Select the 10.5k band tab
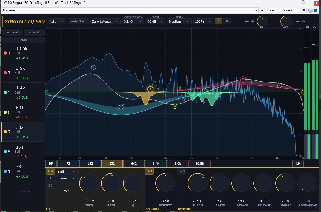Viewport: 321px width, 212px height. (200, 164)
